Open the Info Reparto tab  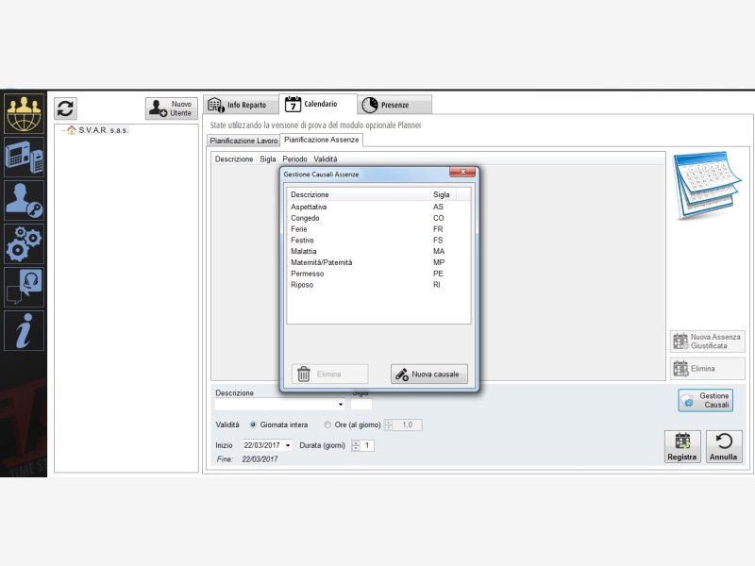point(241,105)
